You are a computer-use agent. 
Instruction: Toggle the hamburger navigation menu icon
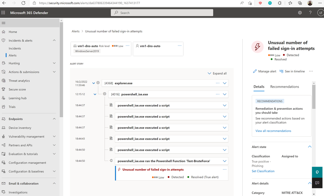click(x=4, y=23)
